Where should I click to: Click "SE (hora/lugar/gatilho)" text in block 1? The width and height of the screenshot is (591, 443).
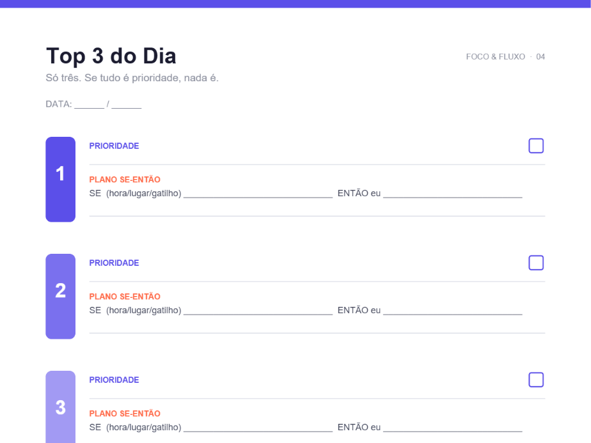pos(136,194)
